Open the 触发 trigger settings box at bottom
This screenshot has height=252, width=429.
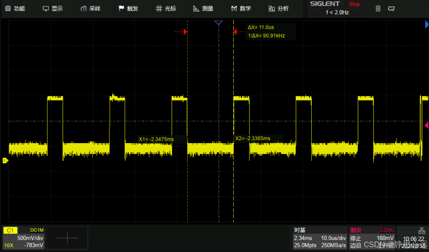(372, 238)
